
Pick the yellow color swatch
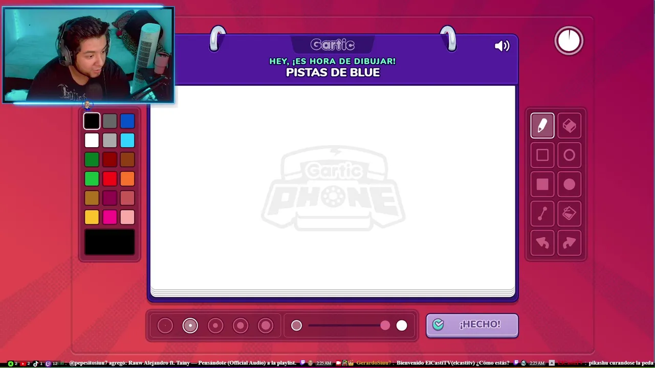click(92, 217)
